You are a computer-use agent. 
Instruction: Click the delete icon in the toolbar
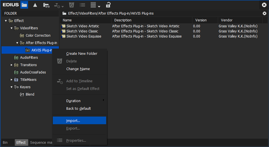71,5
